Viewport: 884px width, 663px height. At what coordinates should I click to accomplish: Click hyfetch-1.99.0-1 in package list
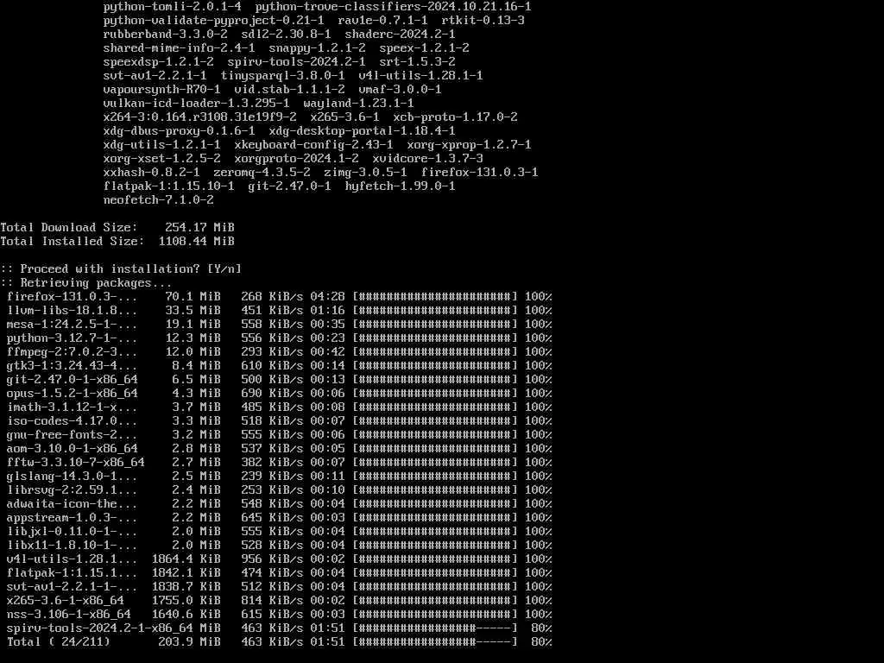[x=400, y=186]
